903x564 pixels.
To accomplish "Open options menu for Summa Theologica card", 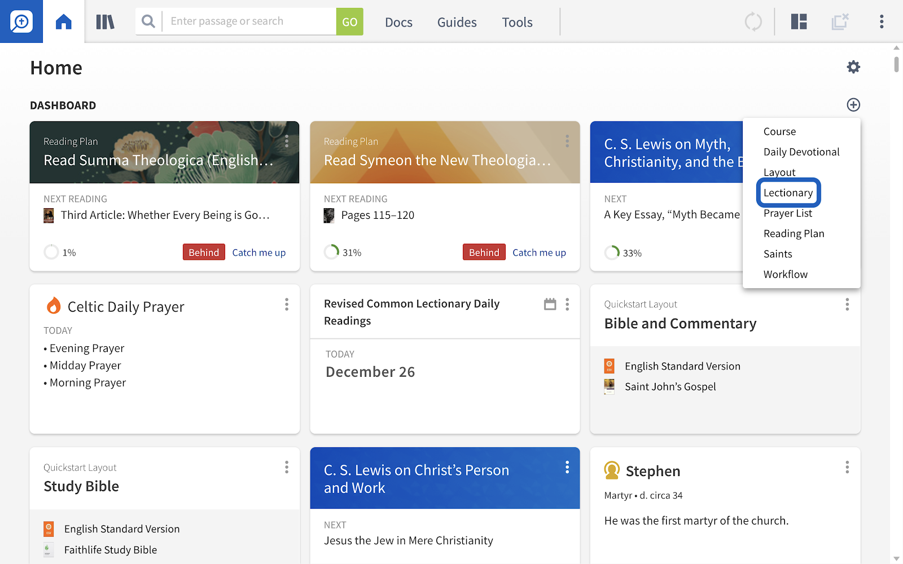I will [x=287, y=141].
